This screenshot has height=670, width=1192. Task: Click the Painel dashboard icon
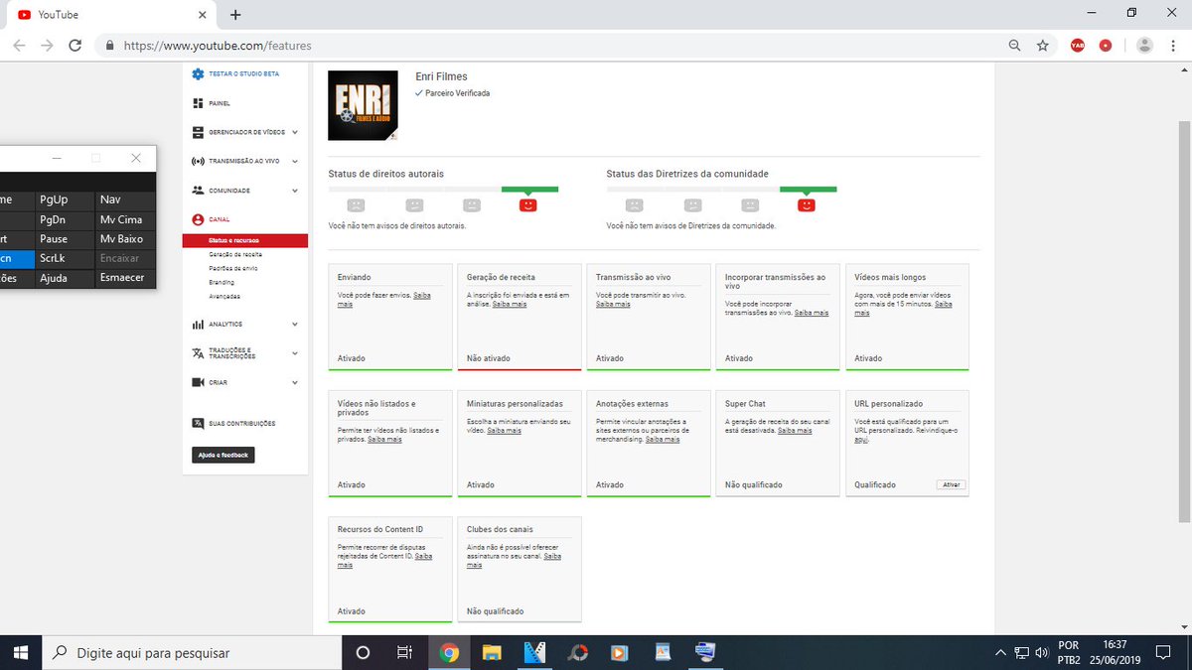coord(198,103)
